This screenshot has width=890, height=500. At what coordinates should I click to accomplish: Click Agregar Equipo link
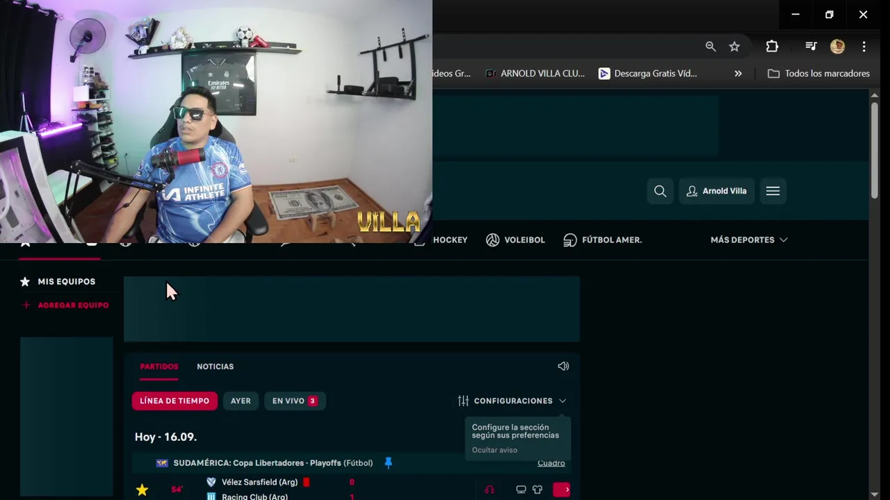click(65, 305)
